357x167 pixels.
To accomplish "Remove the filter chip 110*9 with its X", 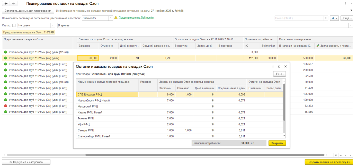I will tap(52, 32).
